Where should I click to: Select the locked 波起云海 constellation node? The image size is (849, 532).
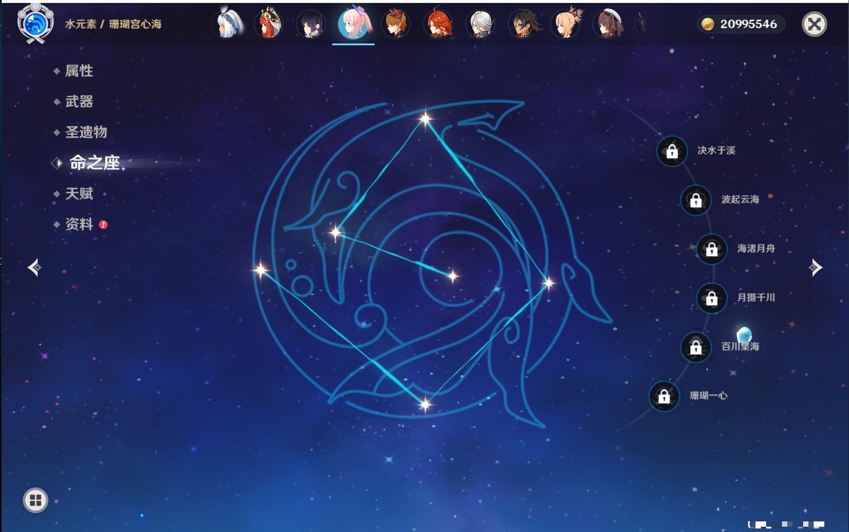[696, 200]
